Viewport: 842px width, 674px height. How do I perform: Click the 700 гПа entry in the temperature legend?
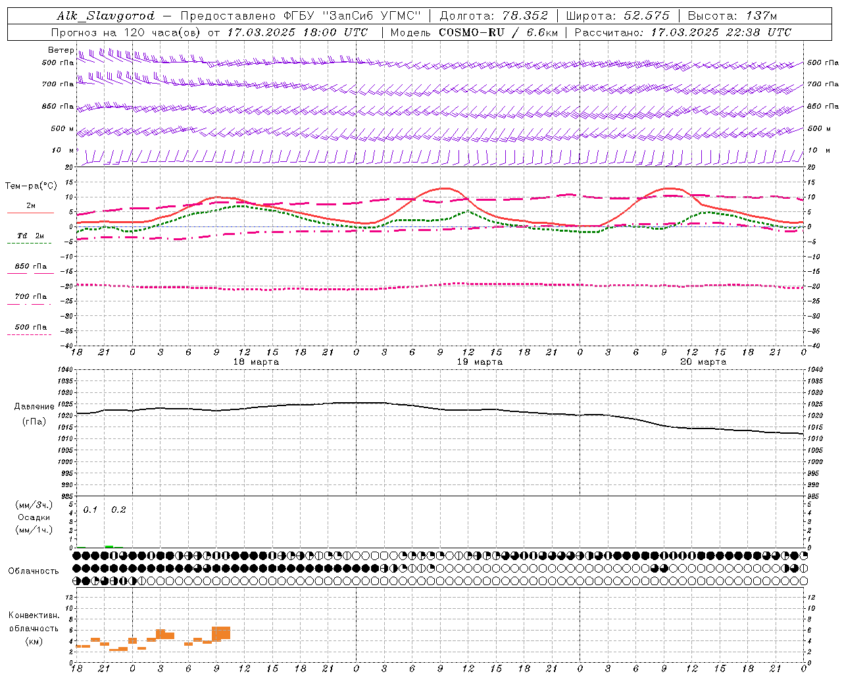[x=31, y=297]
